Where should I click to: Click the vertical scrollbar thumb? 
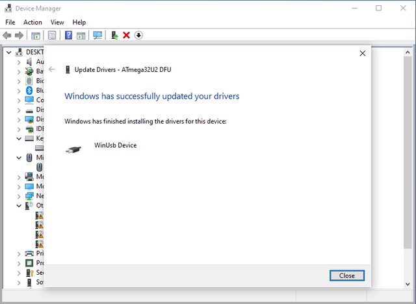click(408, 153)
